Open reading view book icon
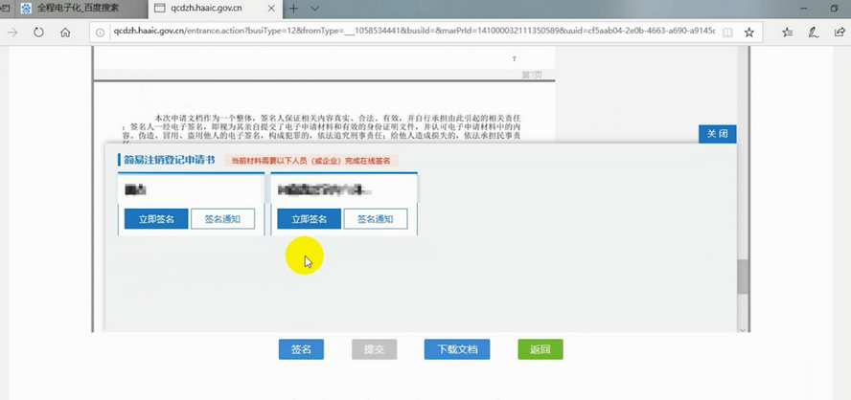The height and width of the screenshot is (400, 851). click(727, 33)
